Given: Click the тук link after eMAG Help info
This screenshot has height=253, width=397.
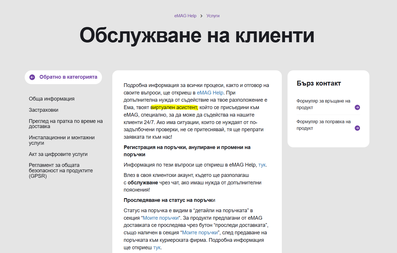Looking at the screenshot, I should [x=262, y=165].
